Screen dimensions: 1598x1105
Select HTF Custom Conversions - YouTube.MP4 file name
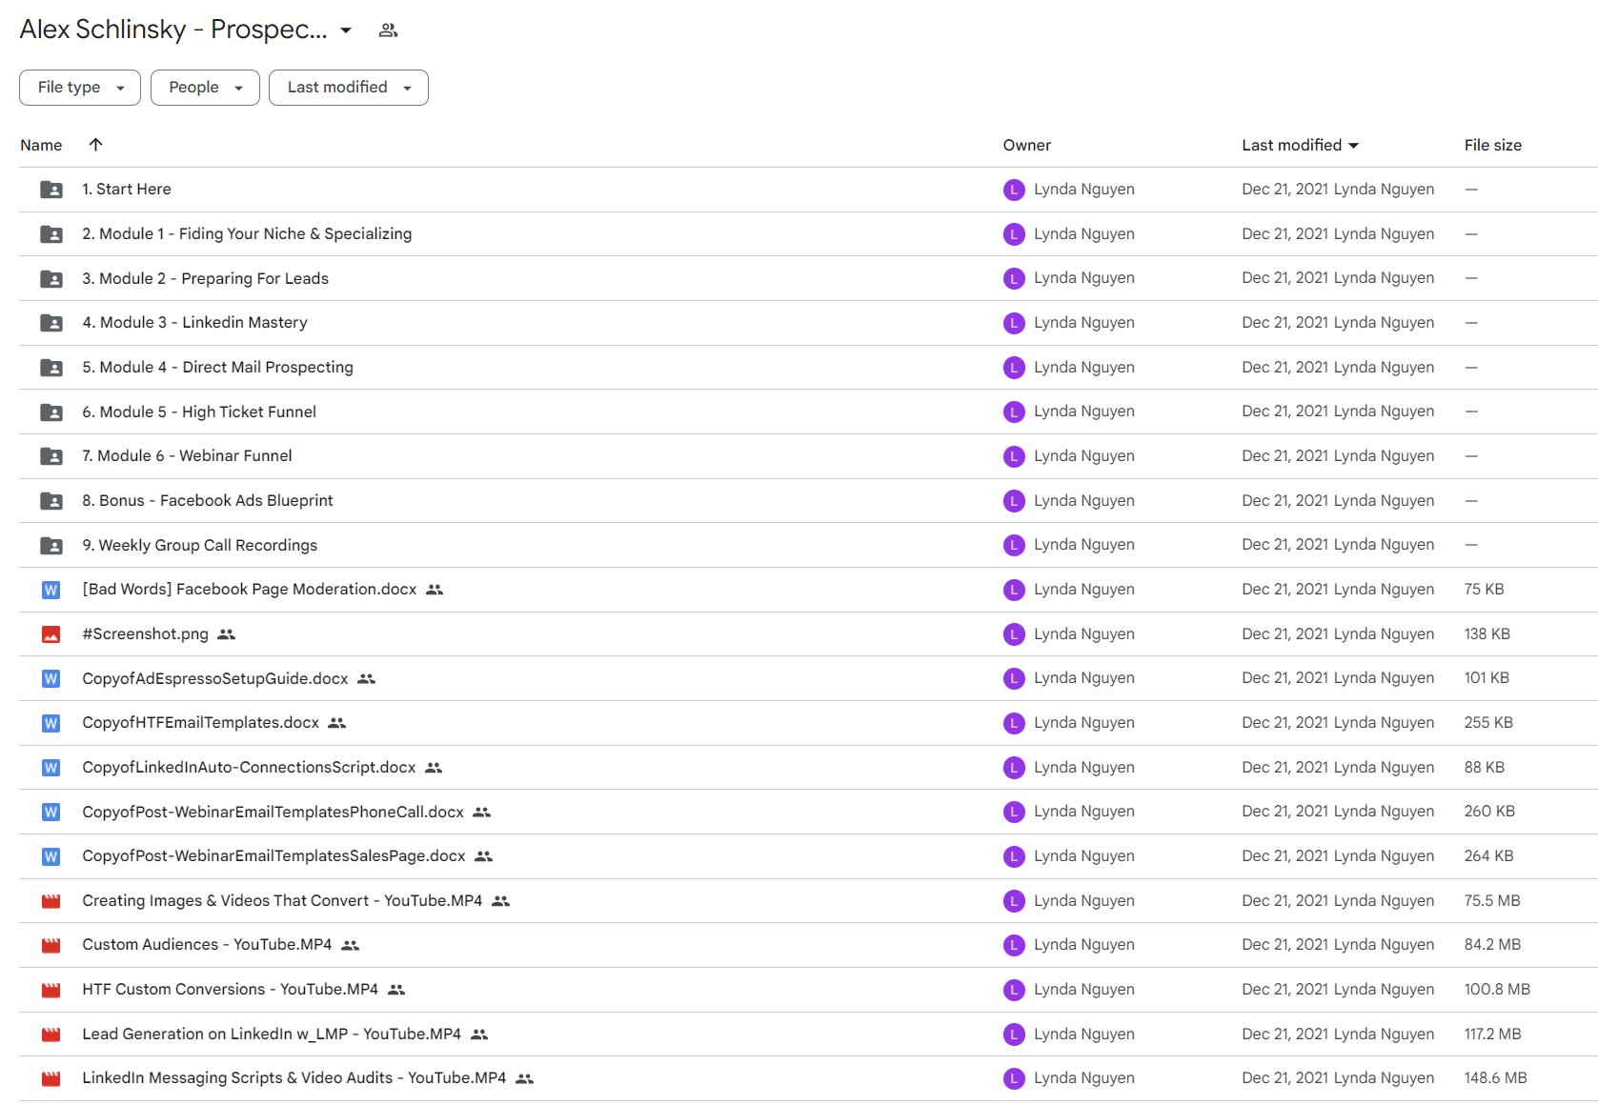(x=230, y=990)
